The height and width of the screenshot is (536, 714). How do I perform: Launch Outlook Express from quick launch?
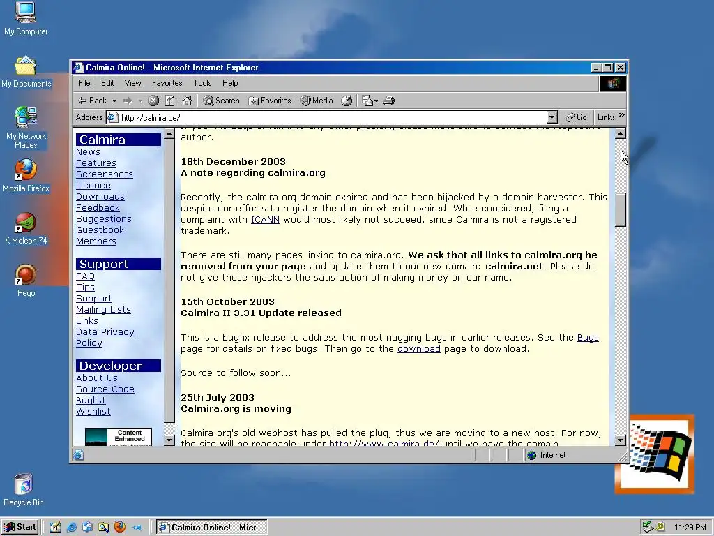coord(87,528)
